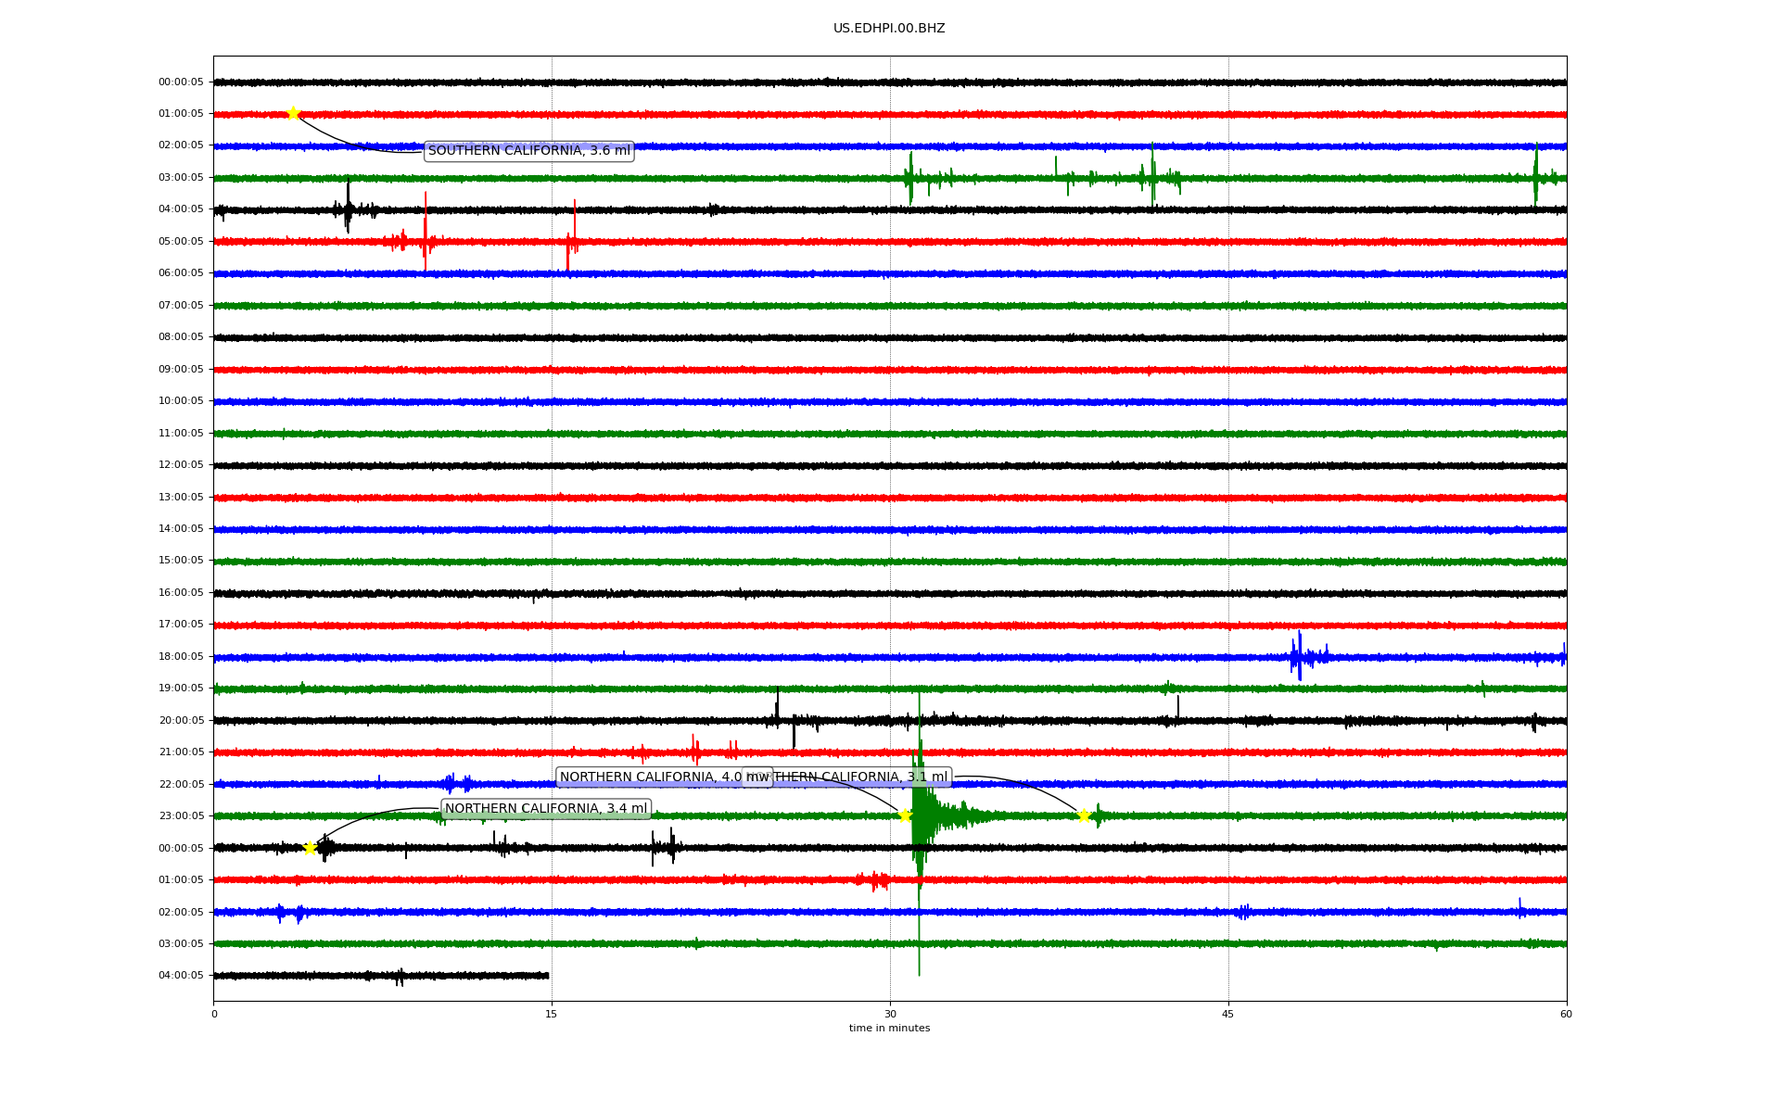1780x1112 pixels.
Task: Click the 18:00:05 time label on the left
Action: [x=181, y=656]
